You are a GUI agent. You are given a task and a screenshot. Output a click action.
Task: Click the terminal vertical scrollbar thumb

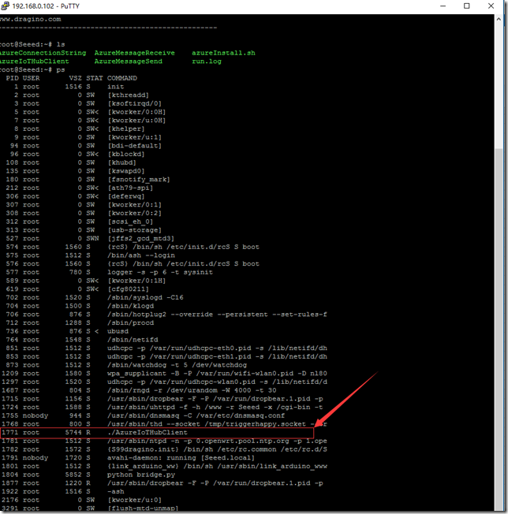click(499, 328)
